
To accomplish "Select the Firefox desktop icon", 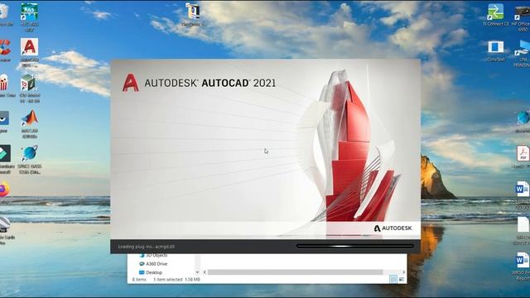I will click(4, 192).
